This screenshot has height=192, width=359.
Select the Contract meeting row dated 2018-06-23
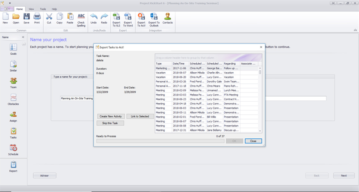(x=207, y=99)
